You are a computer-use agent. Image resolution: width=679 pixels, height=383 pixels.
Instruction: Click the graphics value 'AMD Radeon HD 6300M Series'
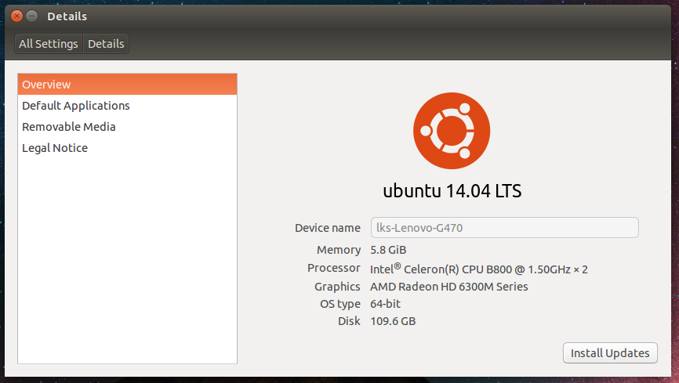coord(449,287)
